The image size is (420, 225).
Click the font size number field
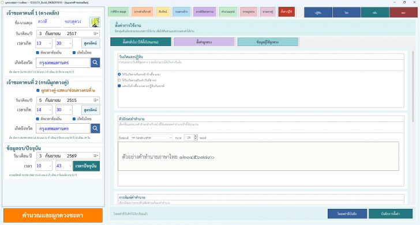coord(189,138)
